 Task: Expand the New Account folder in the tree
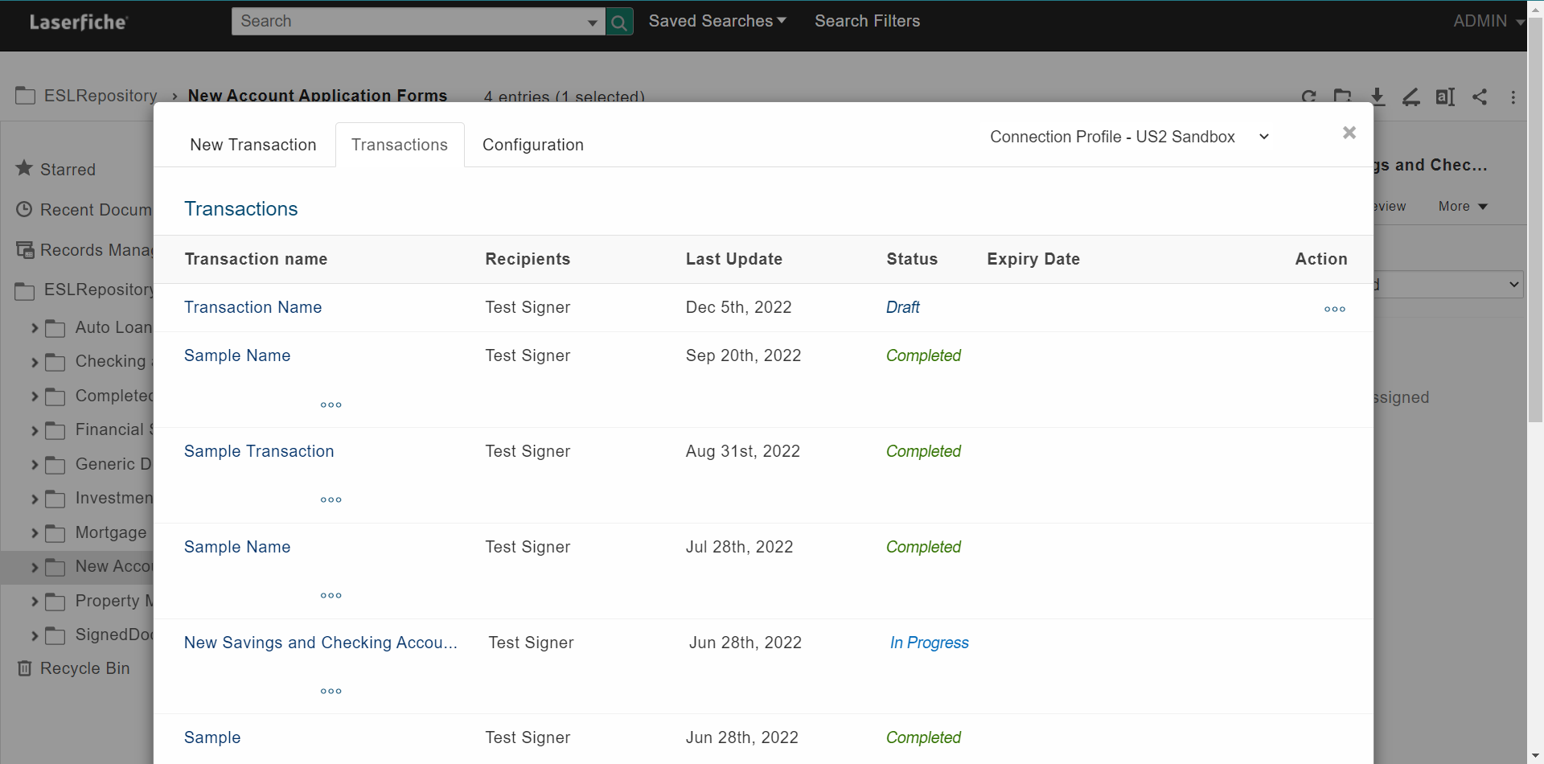35,568
